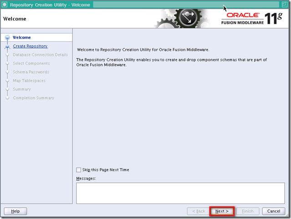The height and width of the screenshot is (219, 291).
Task: Select Database Connection Details step
Action: (x=40, y=55)
